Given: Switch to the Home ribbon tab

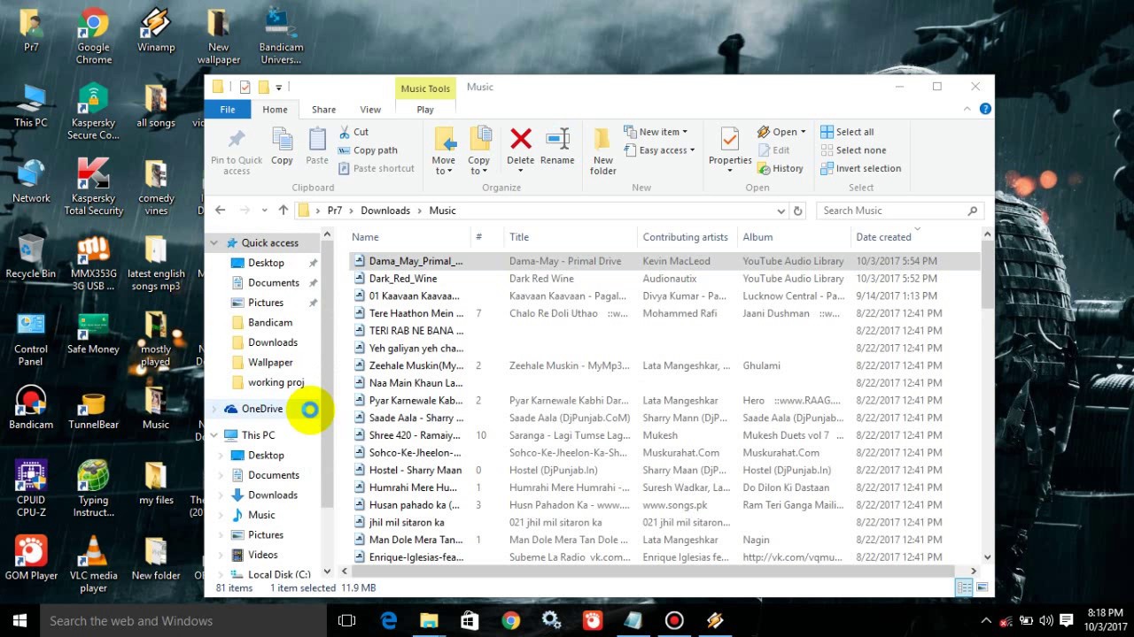Looking at the screenshot, I should tap(275, 110).
